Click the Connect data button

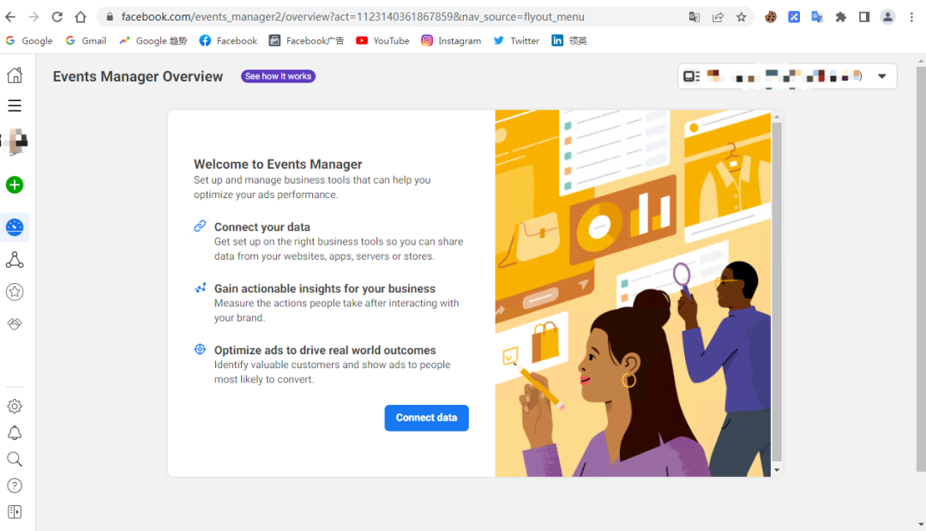[426, 418]
